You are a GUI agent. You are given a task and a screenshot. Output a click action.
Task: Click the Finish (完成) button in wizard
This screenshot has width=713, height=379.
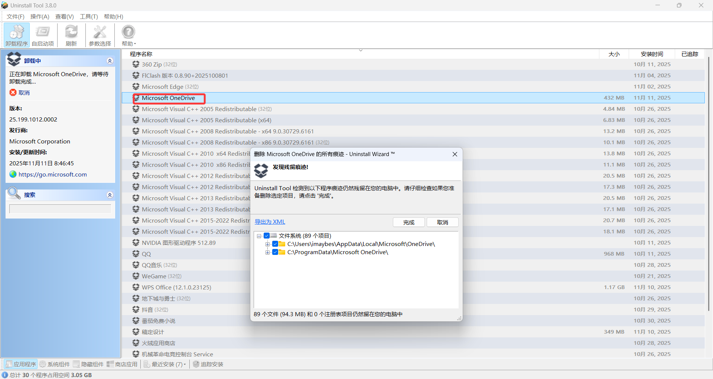[408, 222]
